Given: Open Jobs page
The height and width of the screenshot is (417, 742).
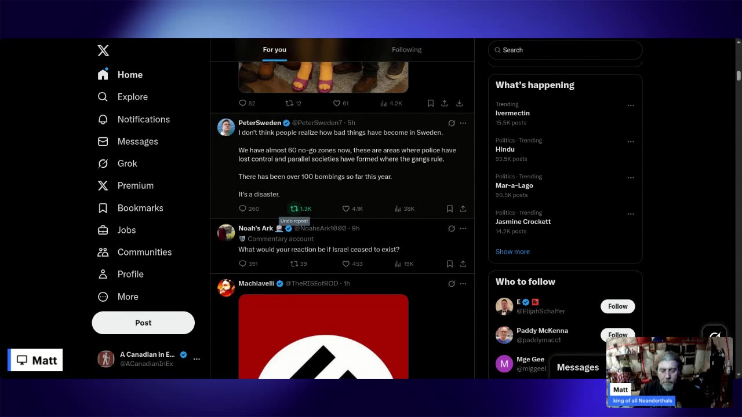Looking at the screenshot, I should point(117,230).
